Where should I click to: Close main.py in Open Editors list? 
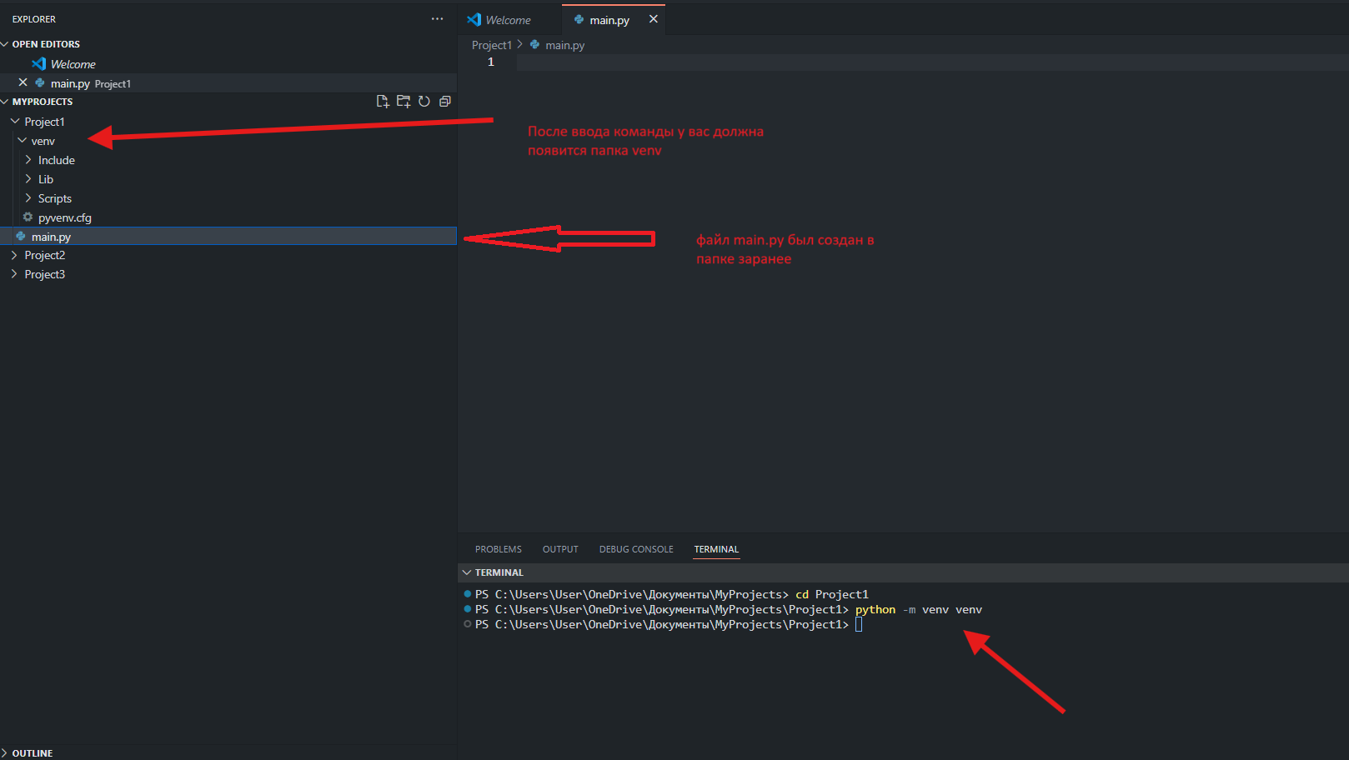coord(23,83)
